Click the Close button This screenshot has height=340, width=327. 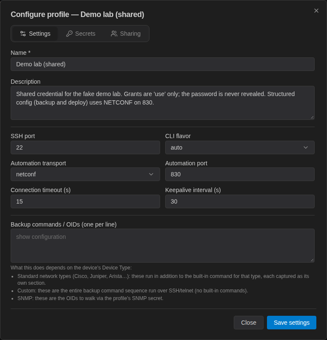point(249,323)
